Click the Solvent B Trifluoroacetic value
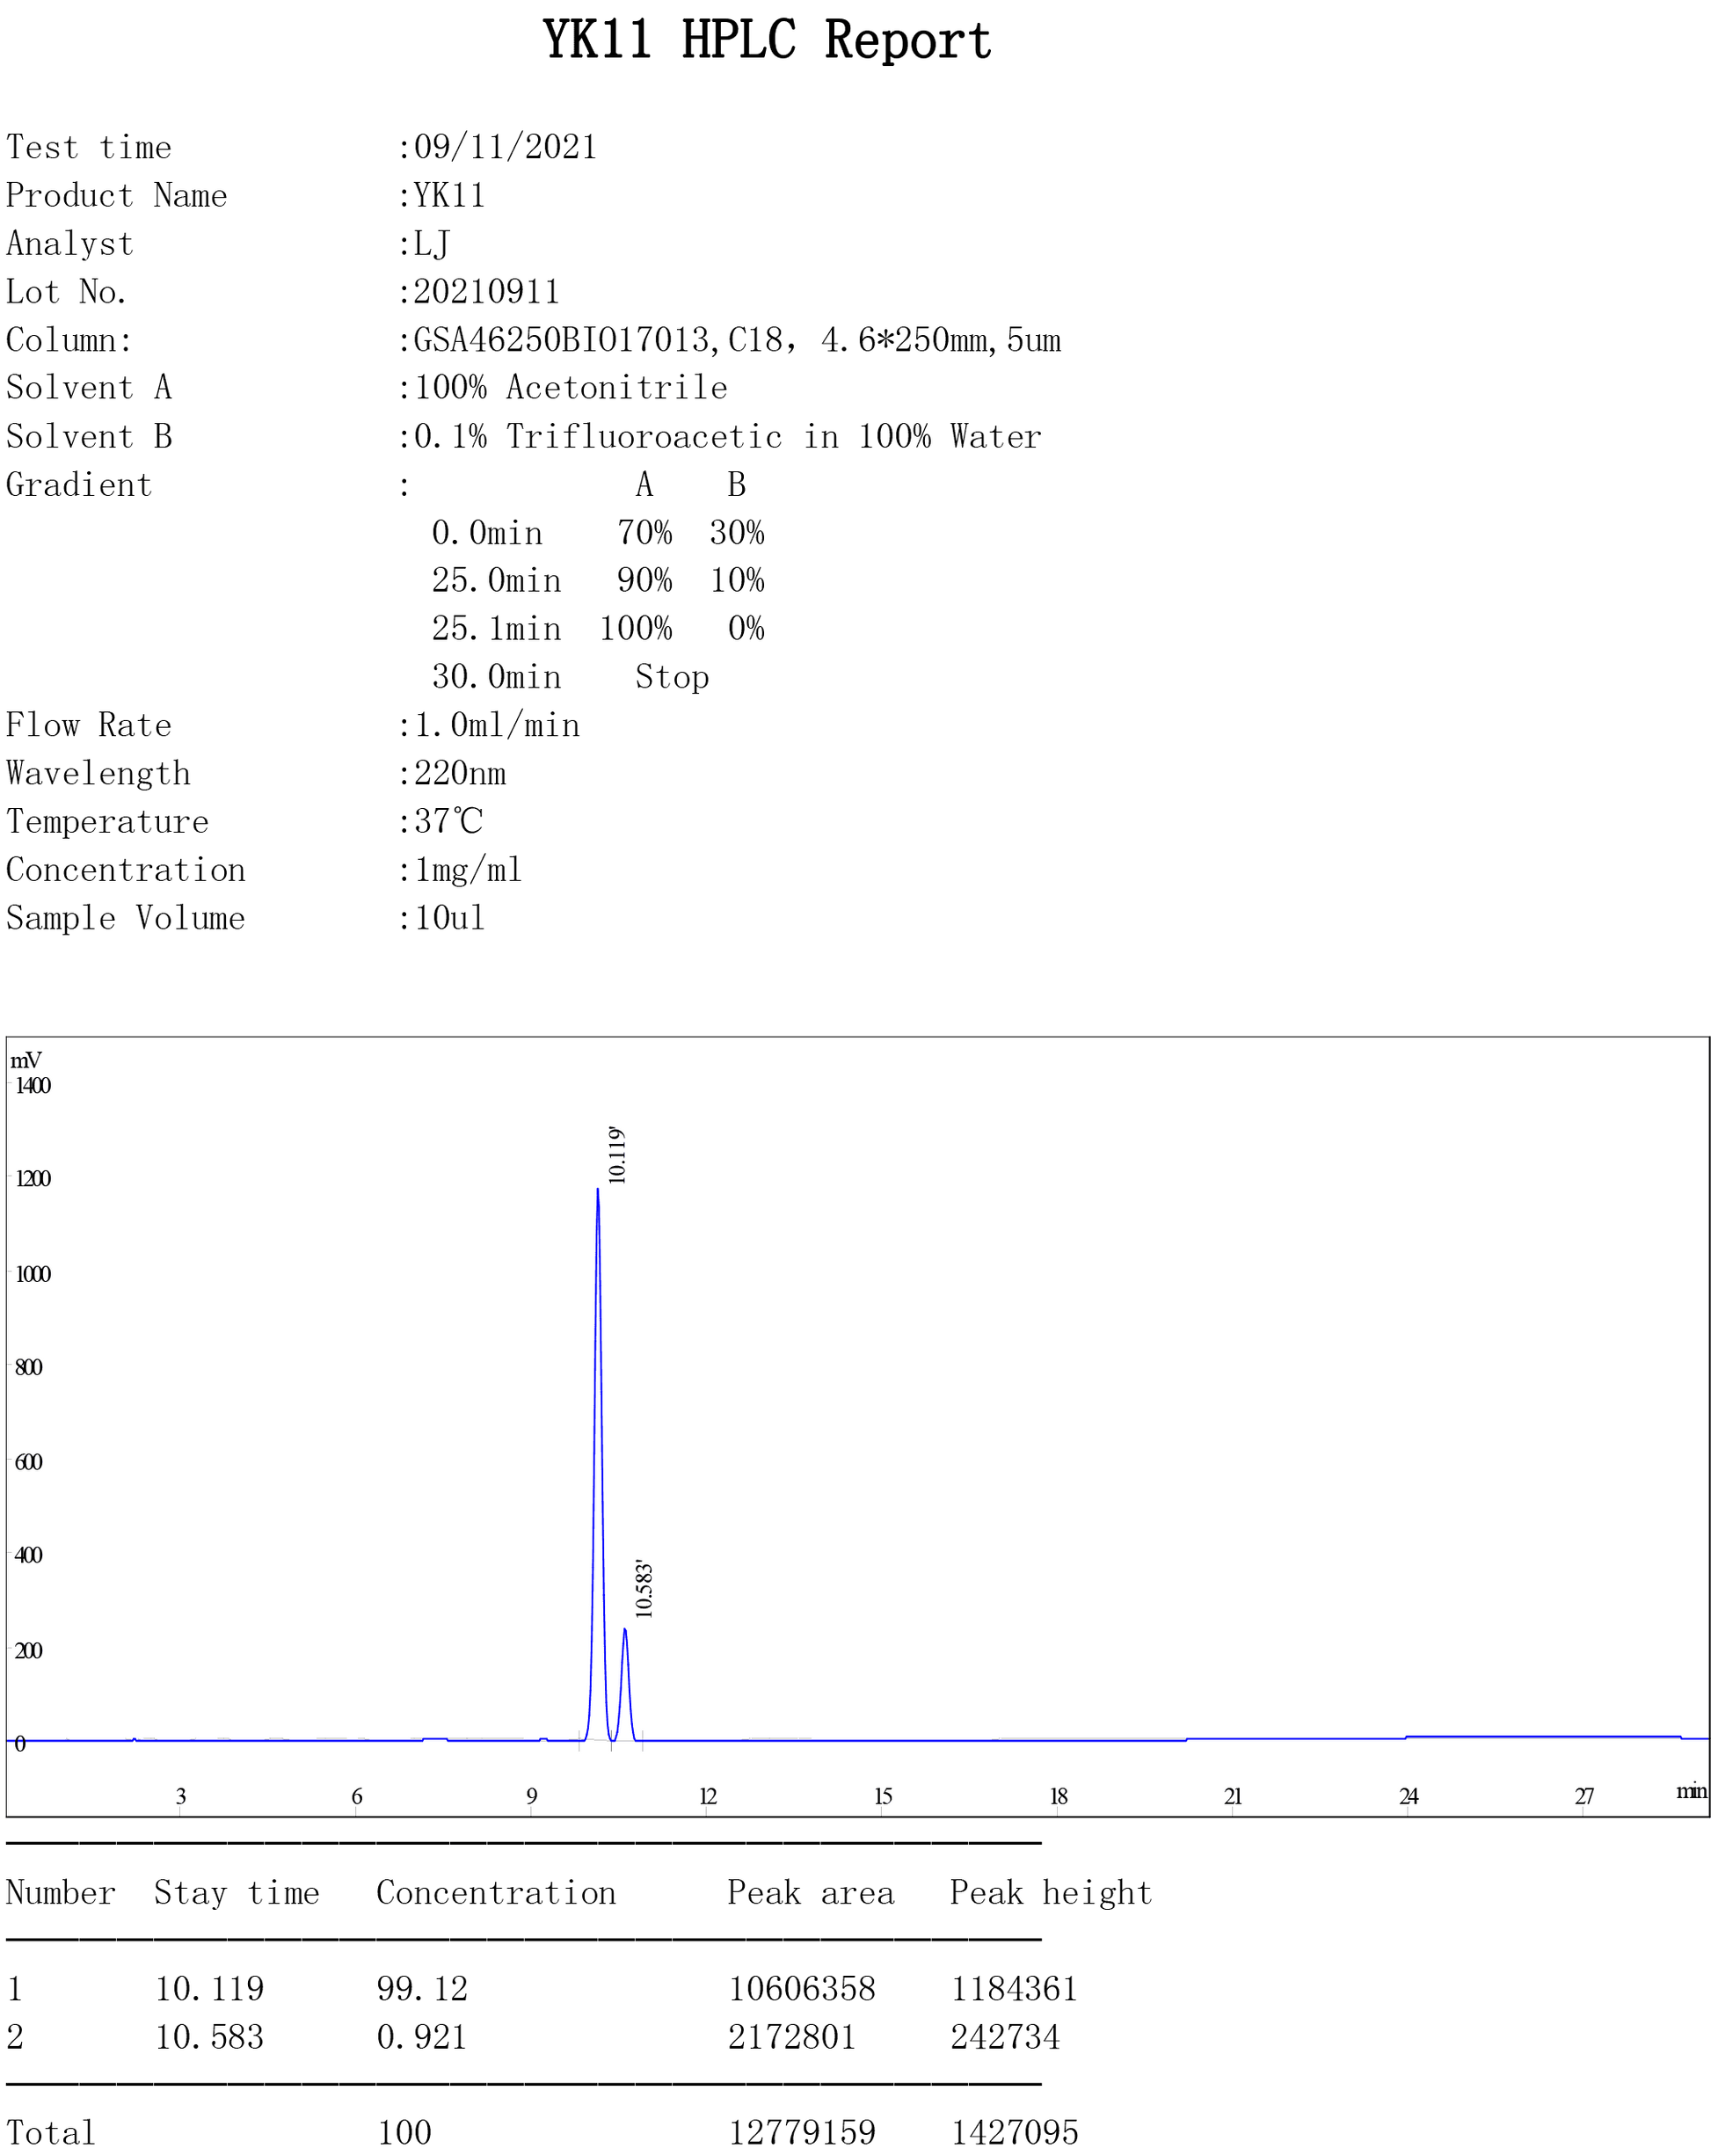The width and height of the screenshot is (1711, 2156). pos(727,436)
